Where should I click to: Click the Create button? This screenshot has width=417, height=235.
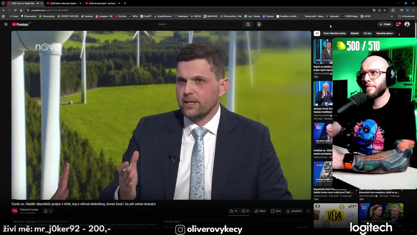(385, 24)
